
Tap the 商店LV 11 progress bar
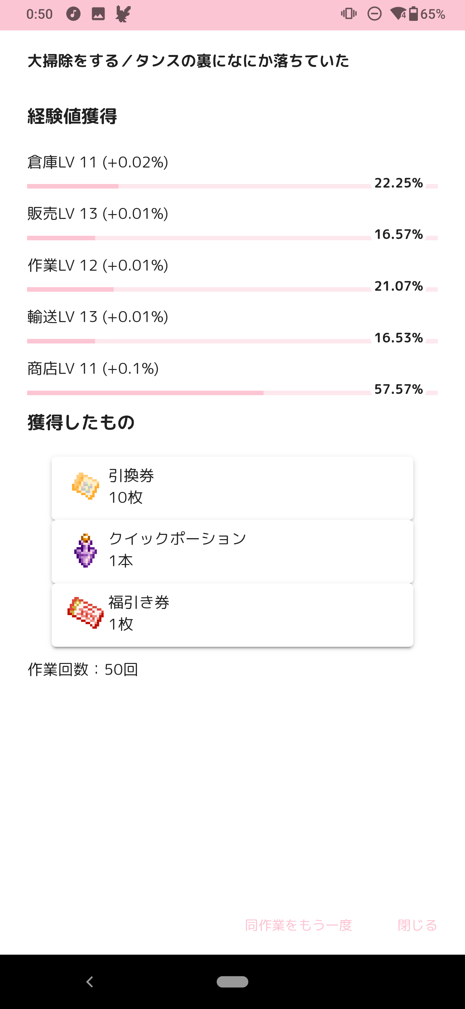click(199, 393)
